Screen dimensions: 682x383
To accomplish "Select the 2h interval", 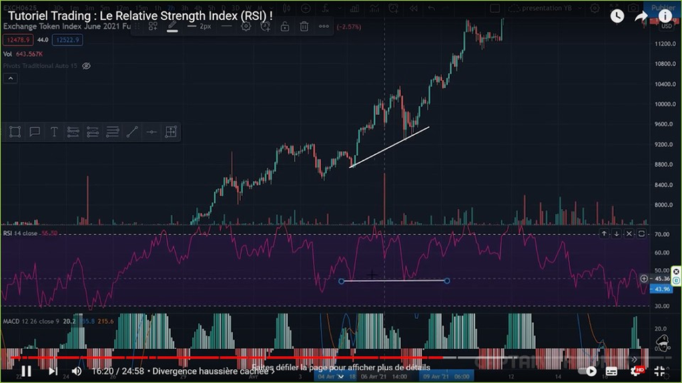I will click(171, 8).
